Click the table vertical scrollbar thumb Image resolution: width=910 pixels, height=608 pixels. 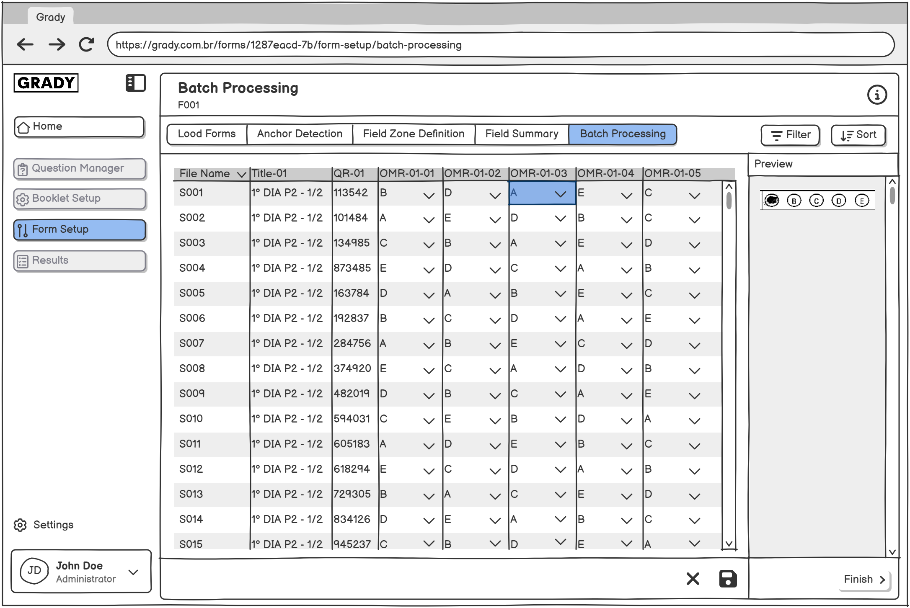(x=729, y=201)
